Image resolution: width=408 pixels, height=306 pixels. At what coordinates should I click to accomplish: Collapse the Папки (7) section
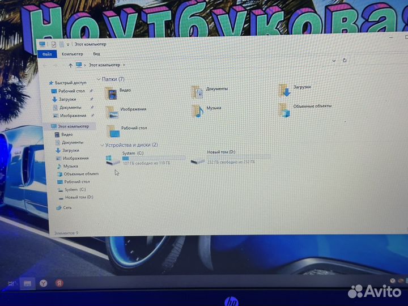click(x=99, y=79)
